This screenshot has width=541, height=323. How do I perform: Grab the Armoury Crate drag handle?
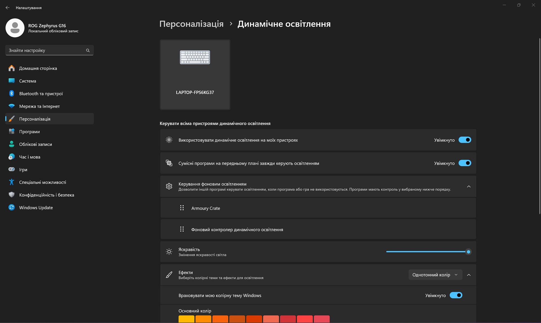[x=182, y=208]
